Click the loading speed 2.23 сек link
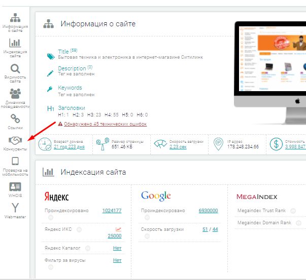 [178, 147]
